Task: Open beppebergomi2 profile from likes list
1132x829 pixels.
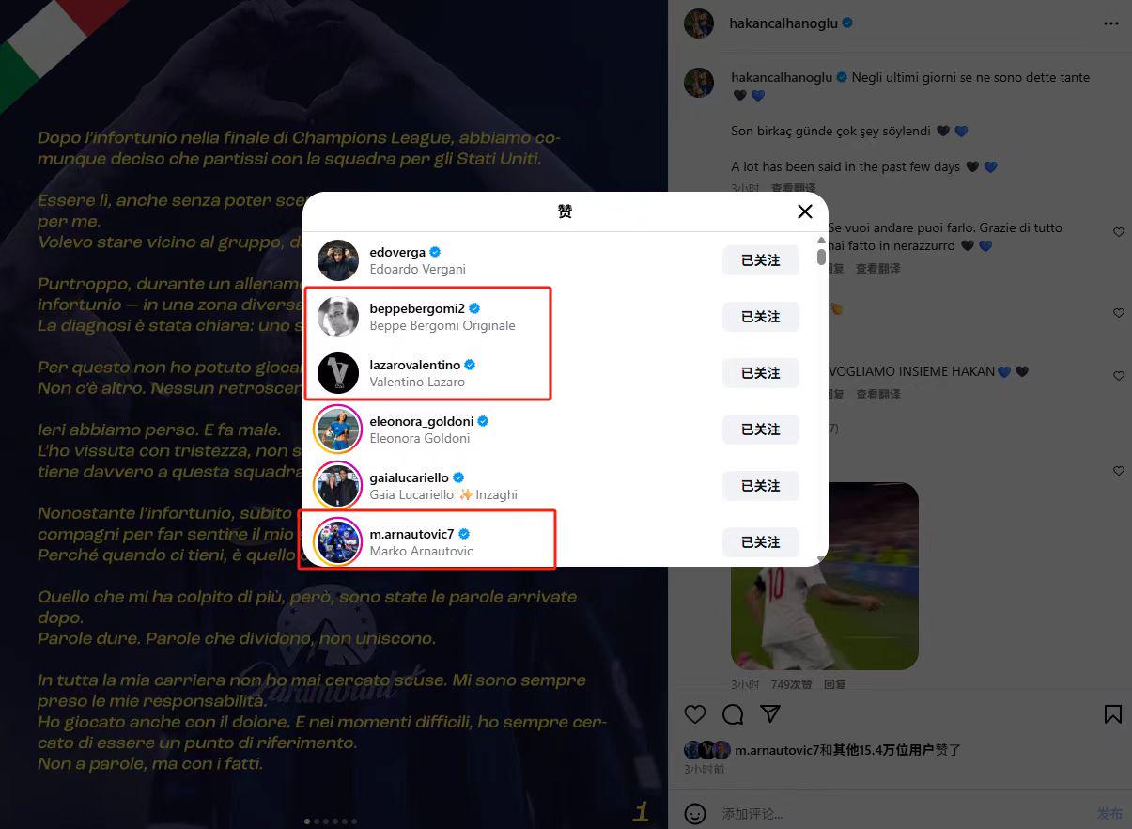Action: (x=418, y=308)
